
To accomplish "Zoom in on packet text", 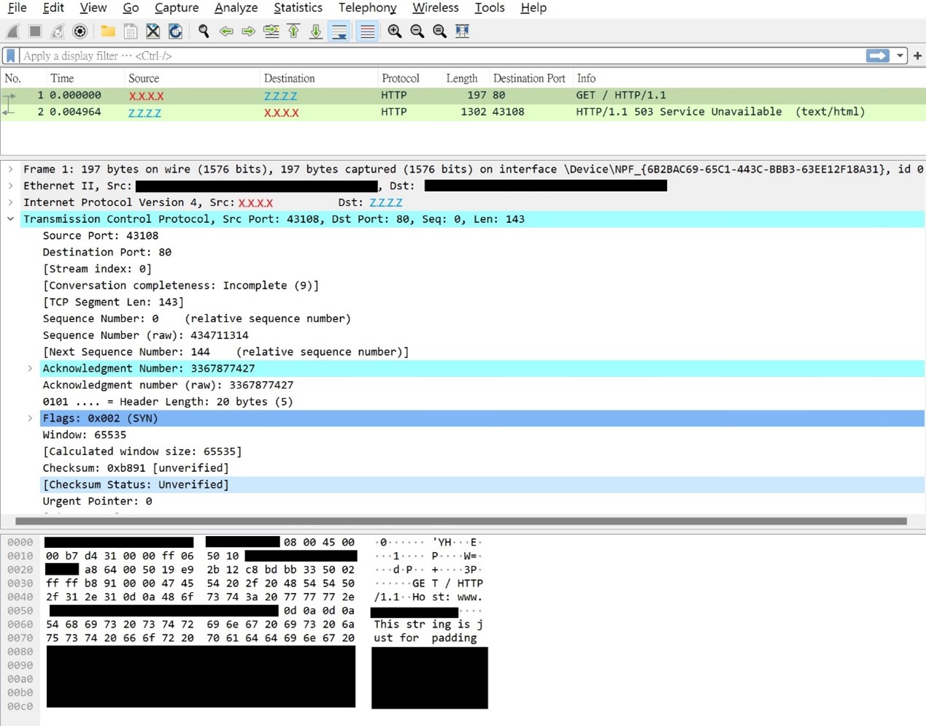I will tap(395, 31).
